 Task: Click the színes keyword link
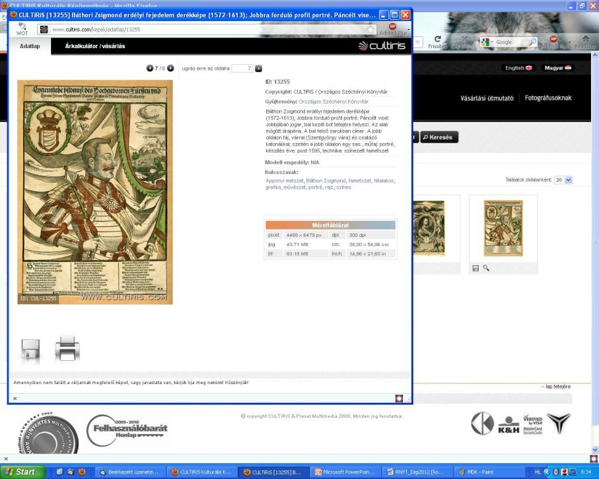point(343,187)
